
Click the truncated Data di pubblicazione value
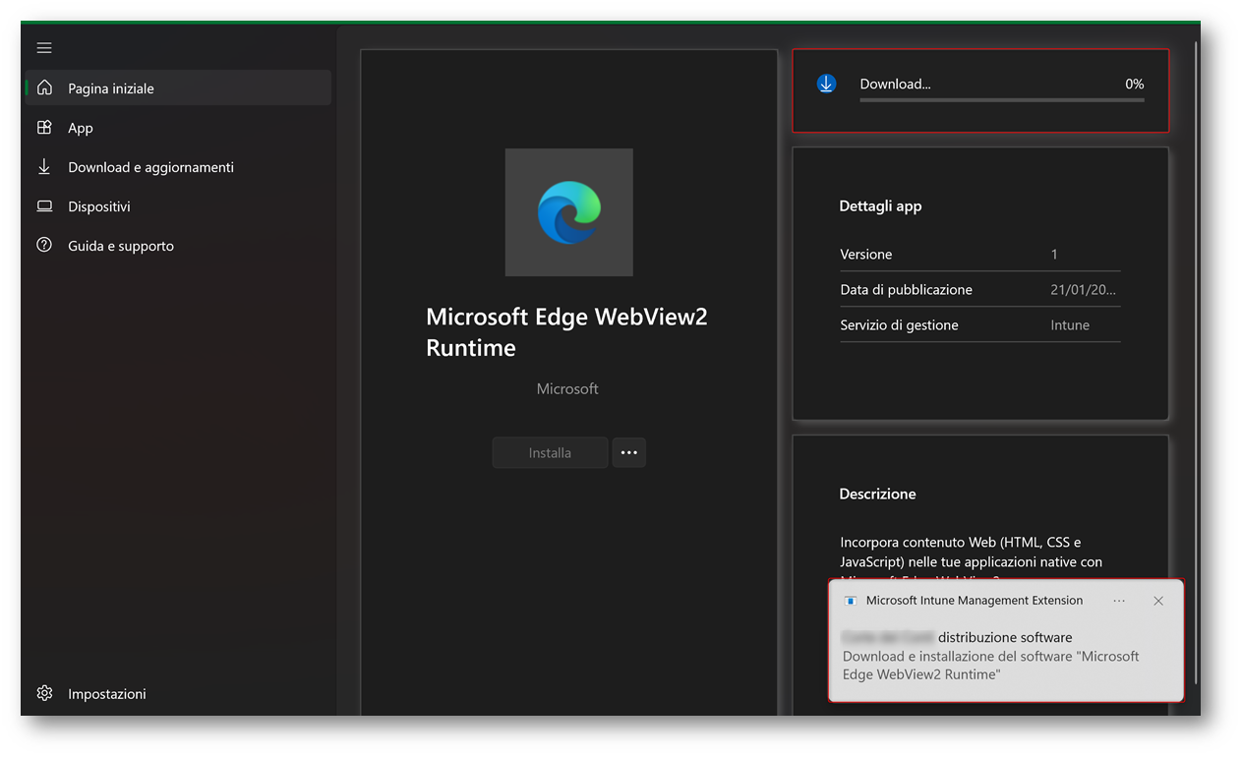pyautogui.click(x=1083, y=290)
